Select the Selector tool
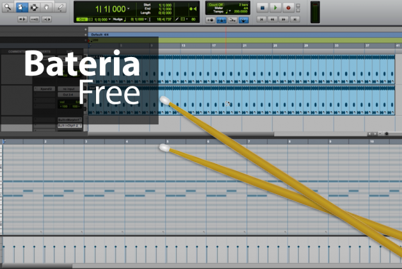402x269 pixels. pyautogui.click(x=33, y=8)
